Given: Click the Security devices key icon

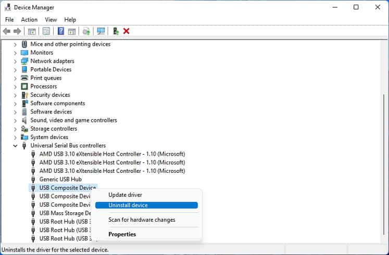Looking at the screenshot, I should pyautogui.click(x=25, y=95).
